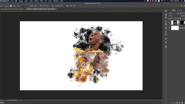Image resolution: width=185 pixels, height=104 pixels.
Task: Toggle lock transparent pixels
Action: click(x=172, y=18)
